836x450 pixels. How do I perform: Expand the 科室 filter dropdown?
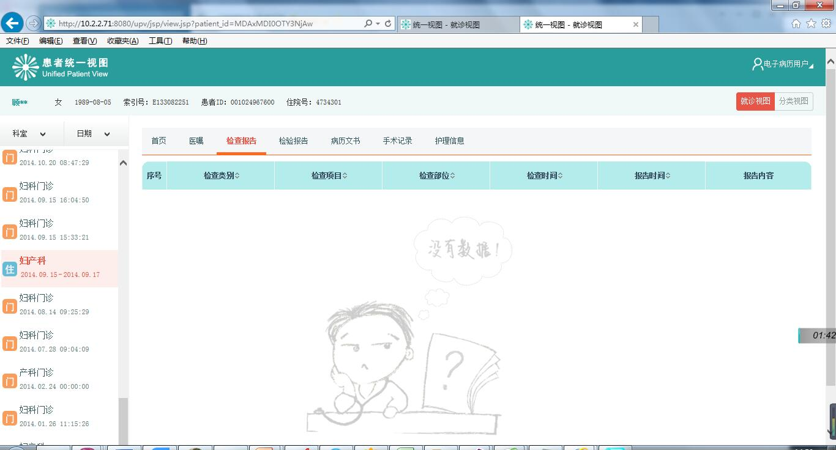(x=29, y=134)
